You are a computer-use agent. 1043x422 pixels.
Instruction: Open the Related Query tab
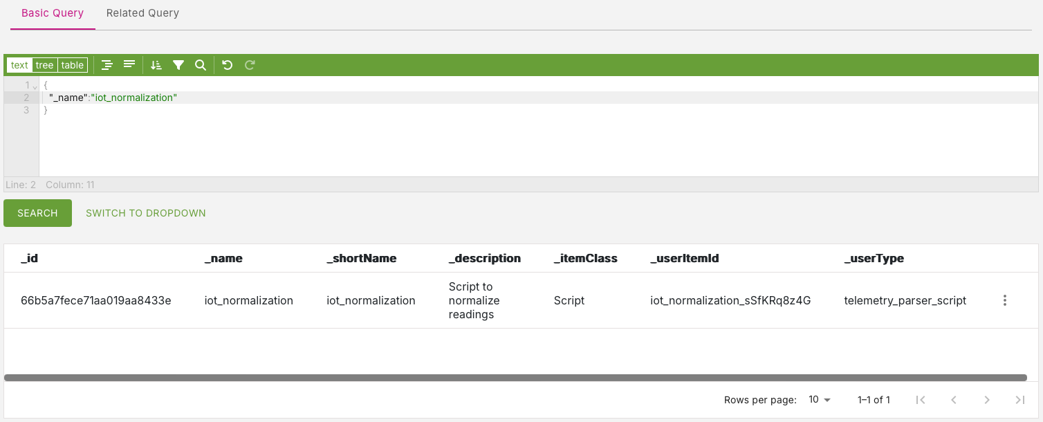142,13
